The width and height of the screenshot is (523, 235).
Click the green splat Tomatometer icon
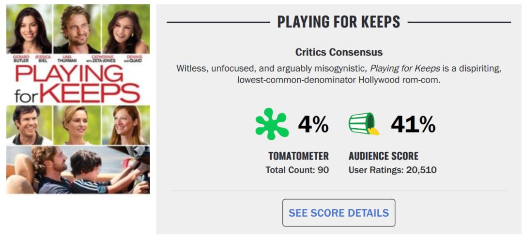click(271, 124)
